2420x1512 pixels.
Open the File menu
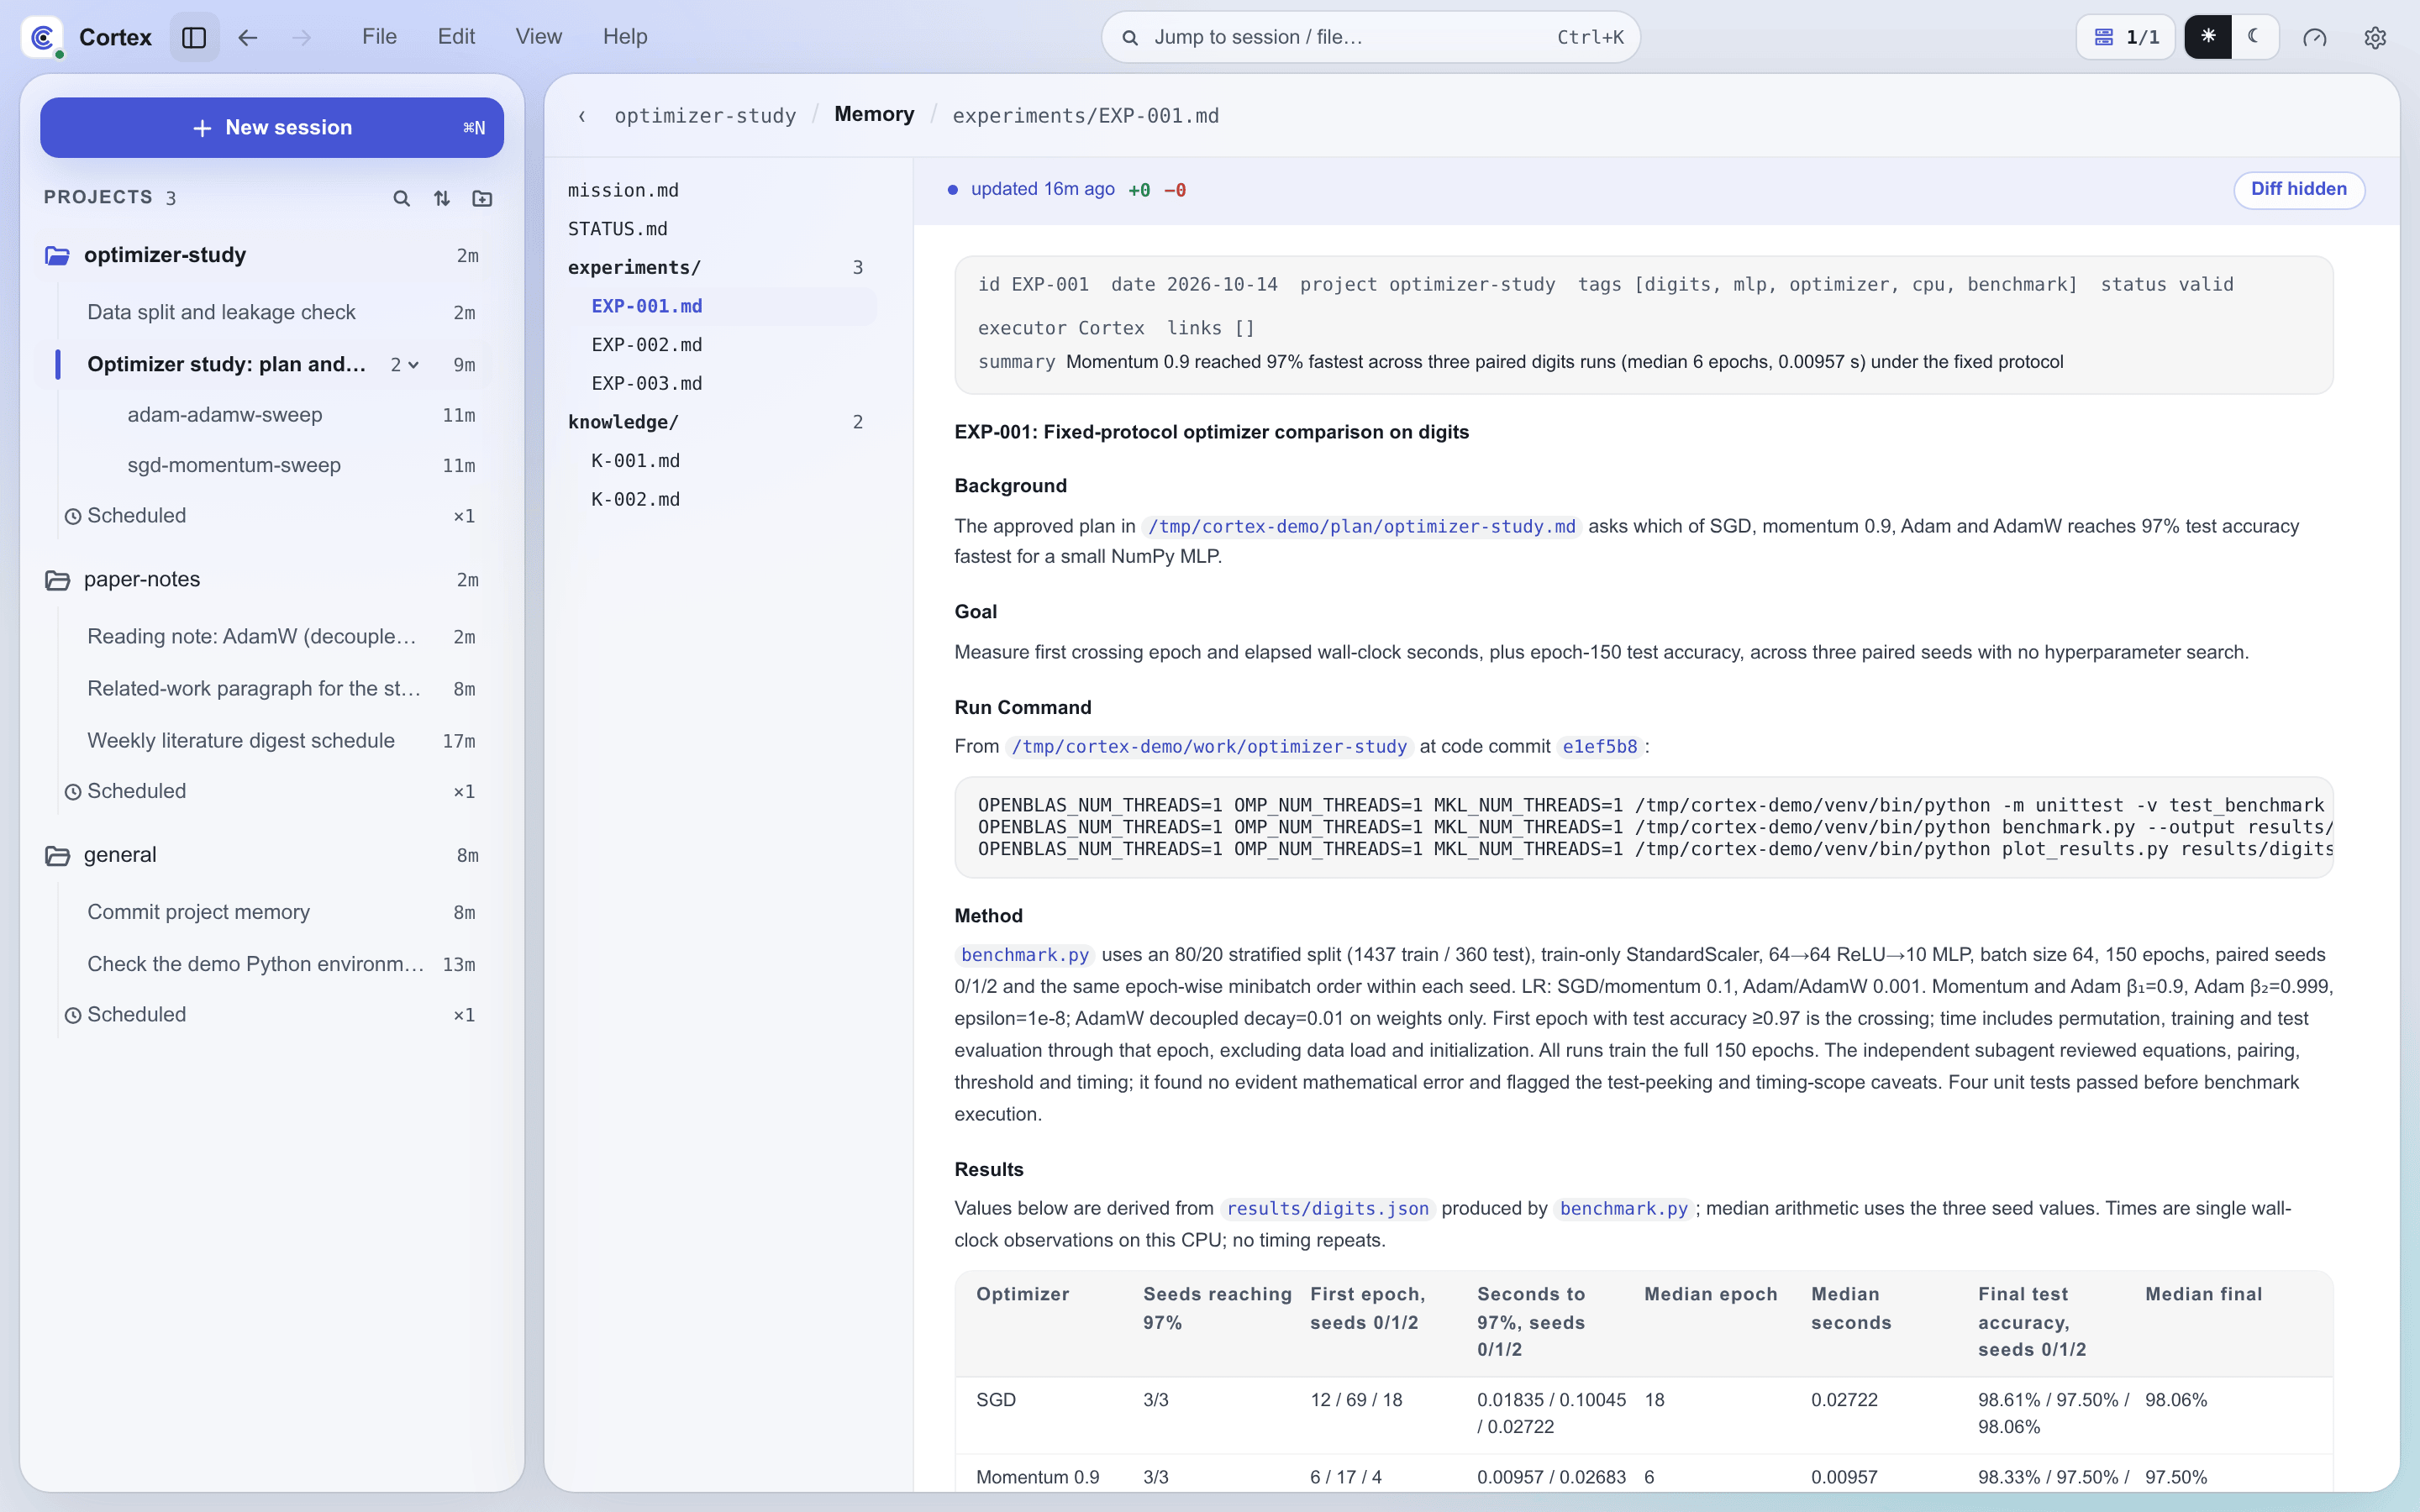click(x=379, y=36)
